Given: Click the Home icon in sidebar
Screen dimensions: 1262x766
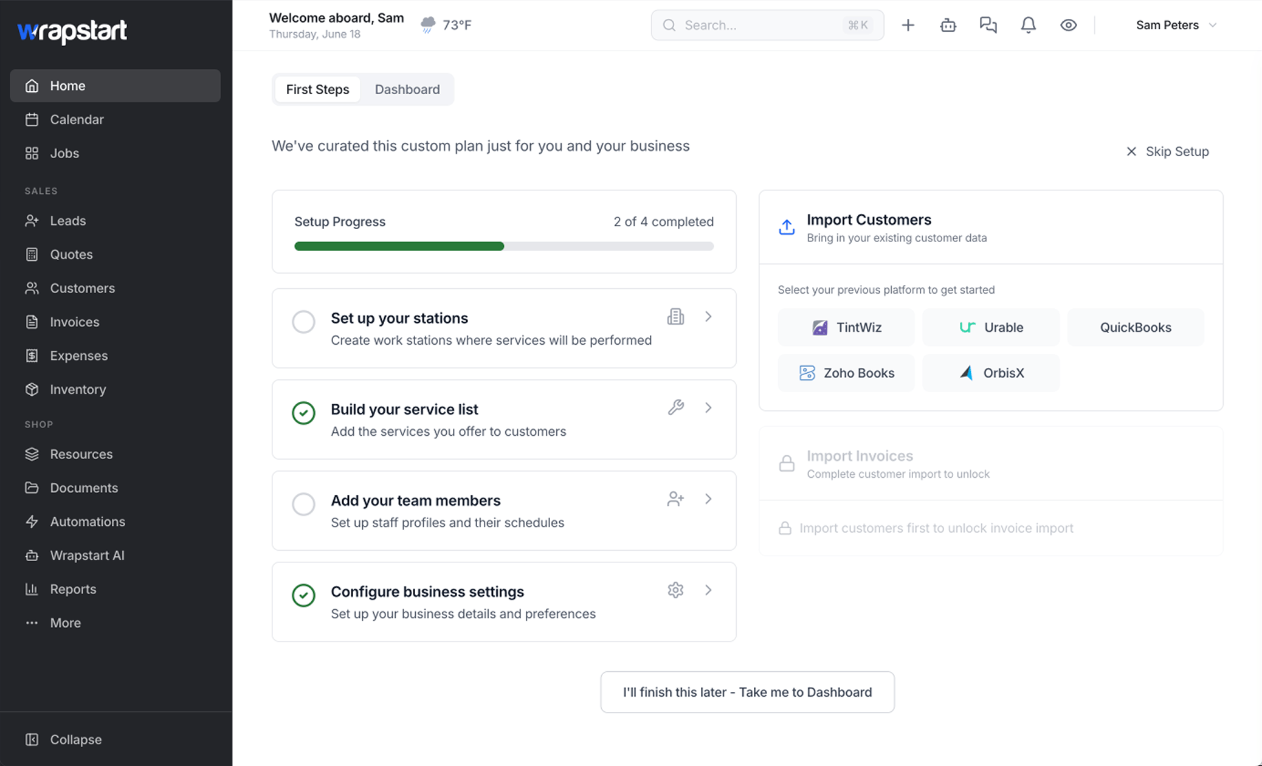Looking at the screenshot, I should [32, 86].
